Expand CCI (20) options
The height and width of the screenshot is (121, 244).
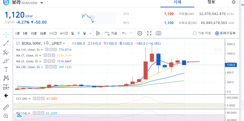[30, 99]
